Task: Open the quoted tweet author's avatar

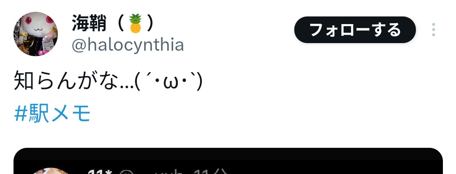Action: pyautogui.click(x=49, y=171)
